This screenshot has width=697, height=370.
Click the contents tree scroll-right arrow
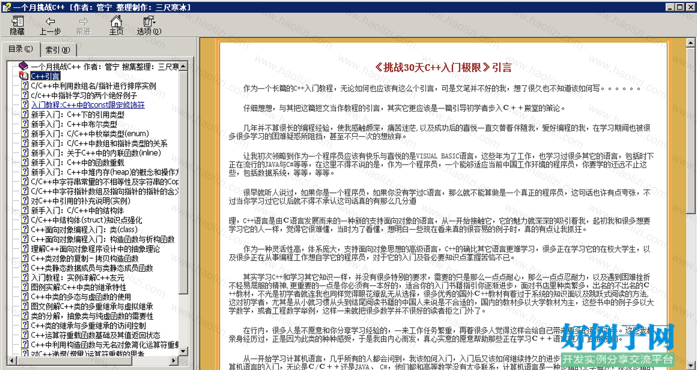pos(174,361)
